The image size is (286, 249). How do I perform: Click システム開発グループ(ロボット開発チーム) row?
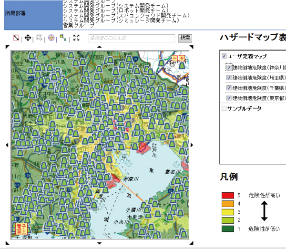click(116, 11)
